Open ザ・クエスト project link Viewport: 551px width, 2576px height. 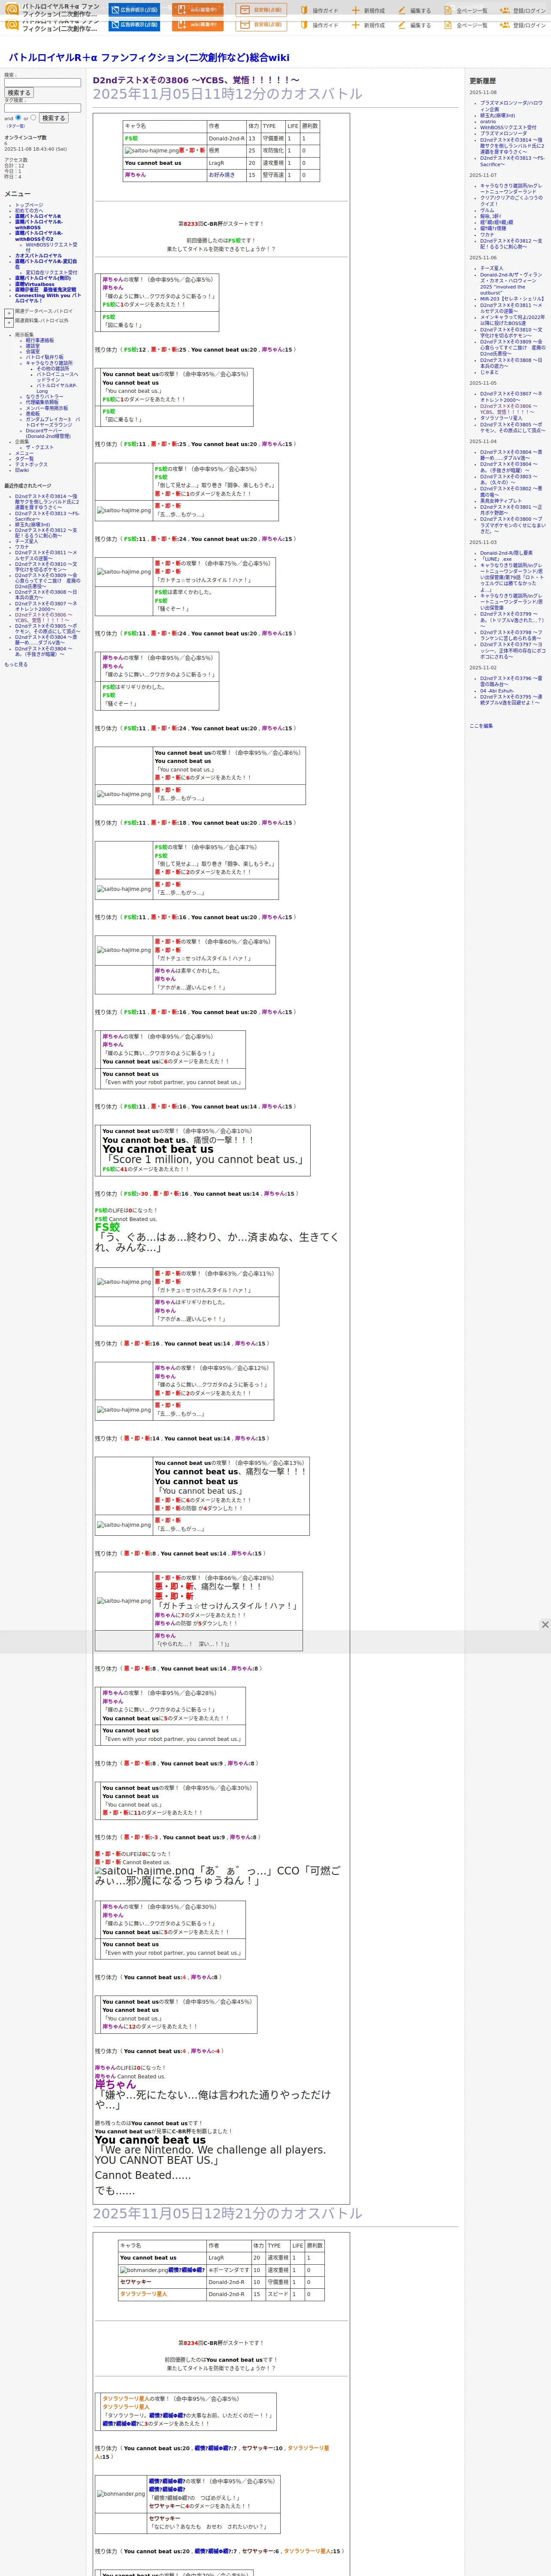click(x=40, y=447)
